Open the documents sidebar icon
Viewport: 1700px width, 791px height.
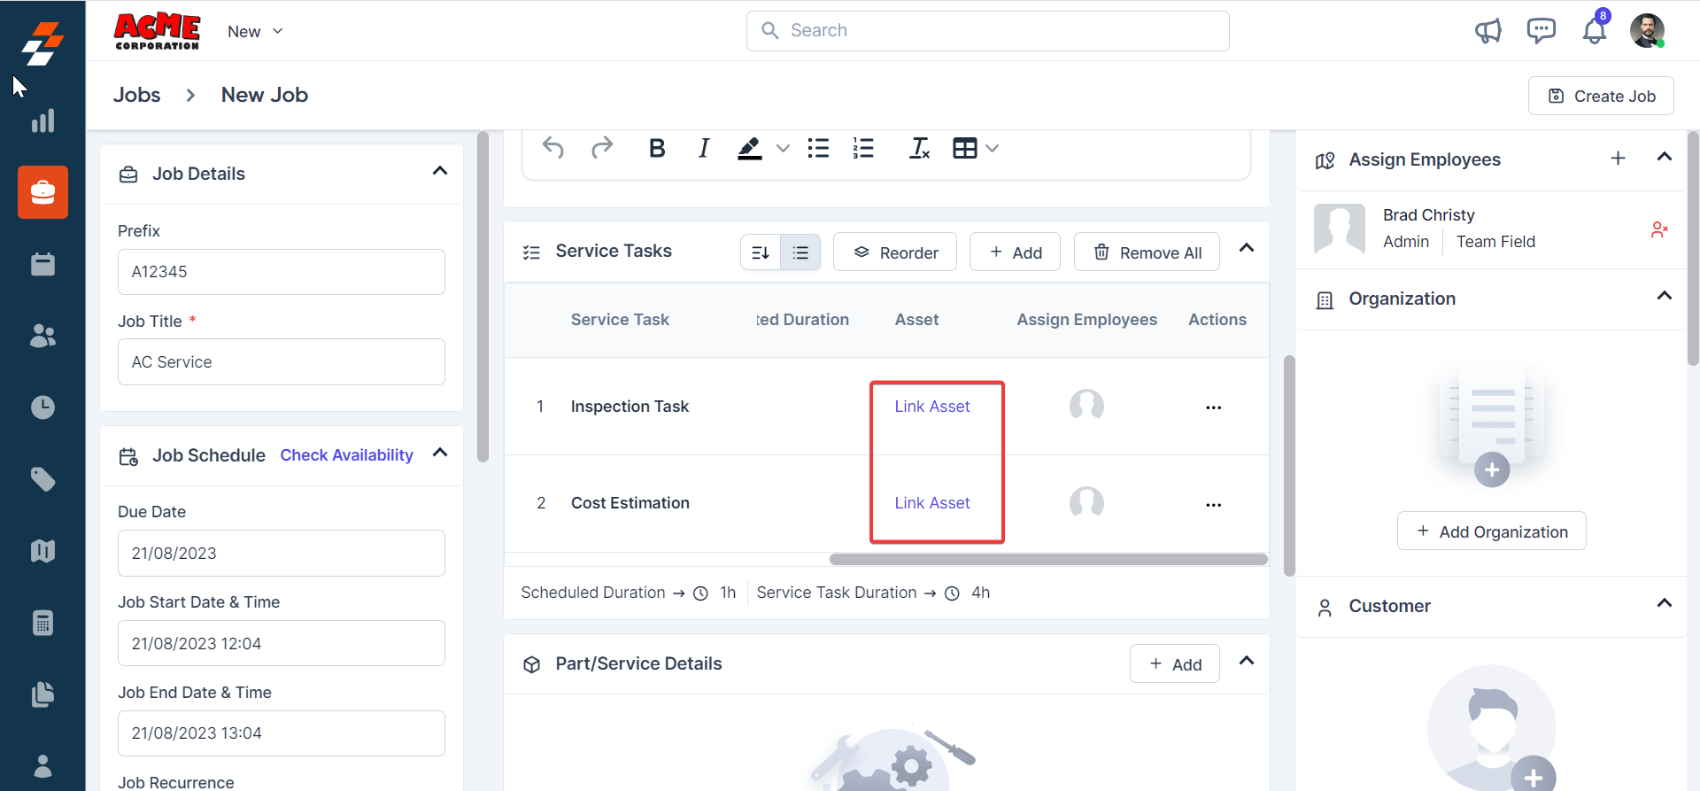click(42, 694)
